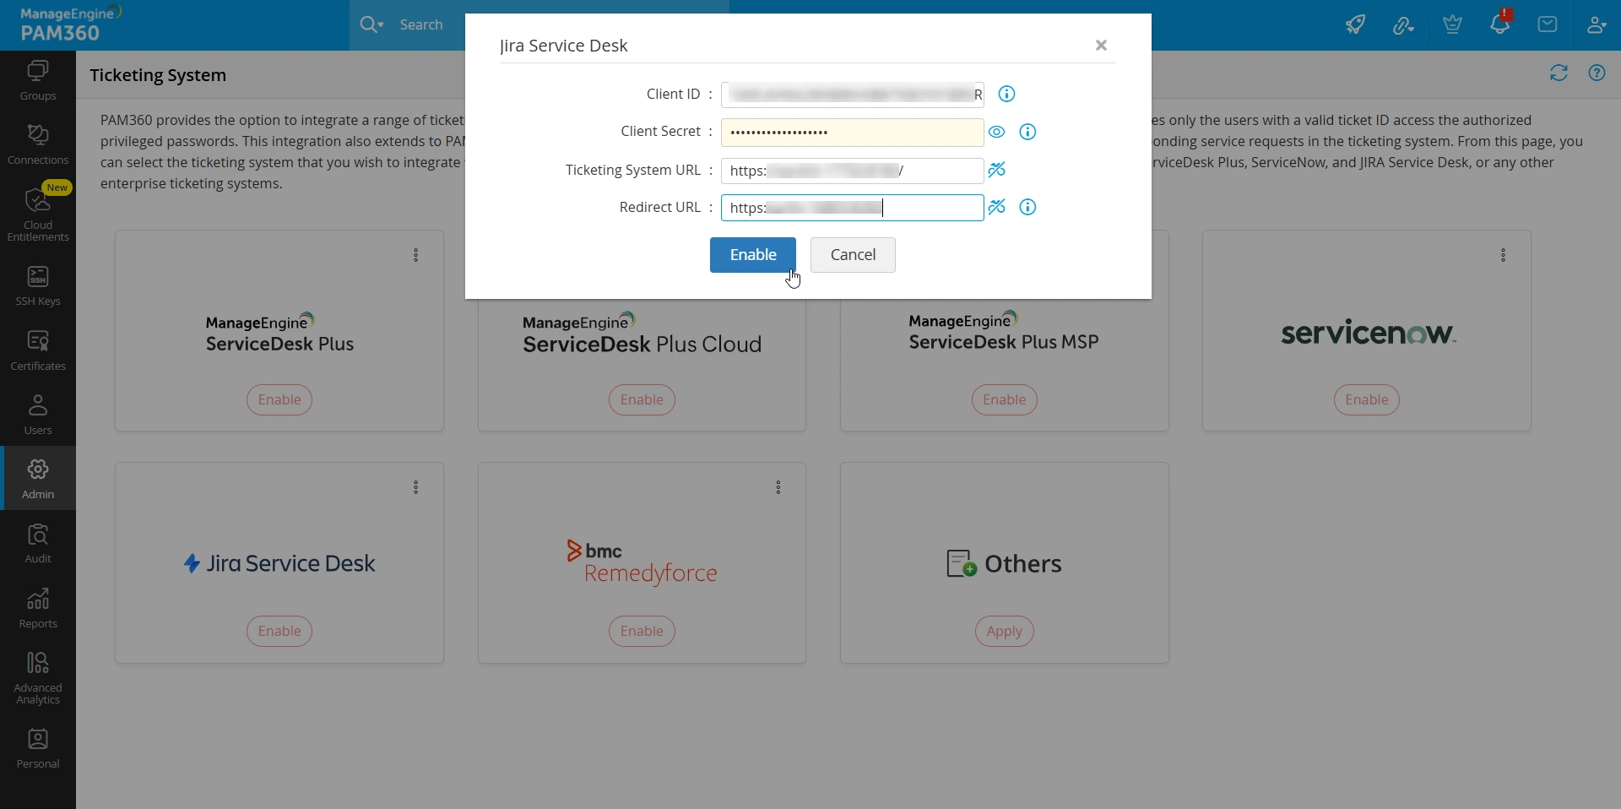Open Advanced Analytics in the sidebar
1621x809 pixels.
pyautogui.click(x=37, y=675)
